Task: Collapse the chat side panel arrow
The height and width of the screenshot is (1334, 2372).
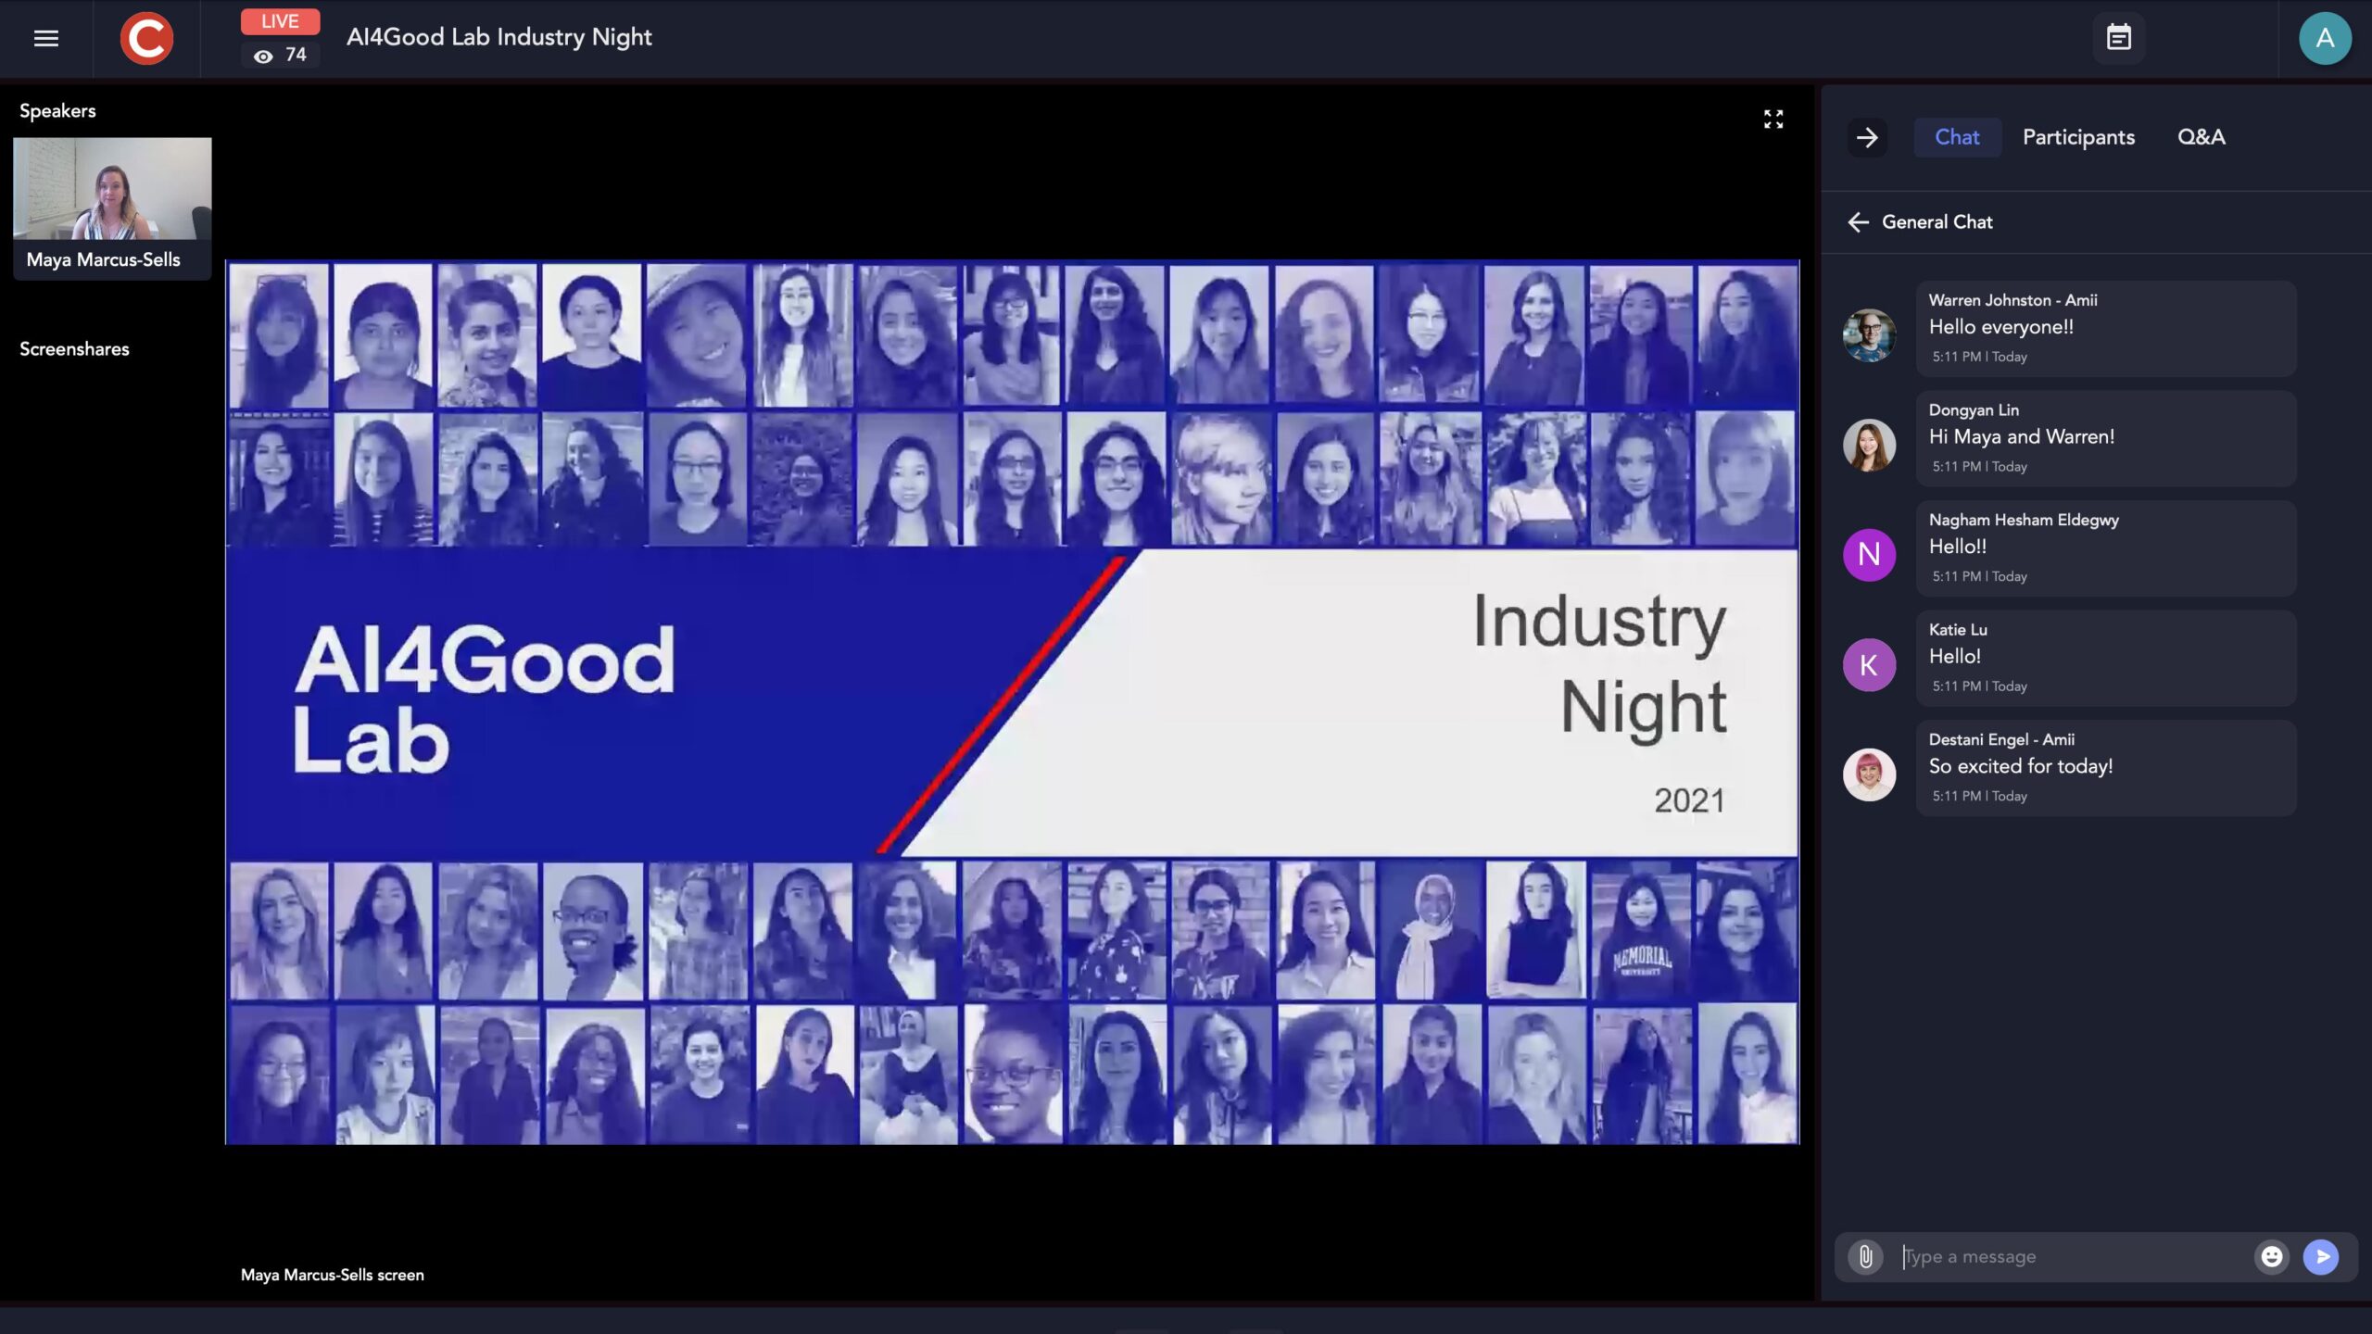Action: 1867,137
